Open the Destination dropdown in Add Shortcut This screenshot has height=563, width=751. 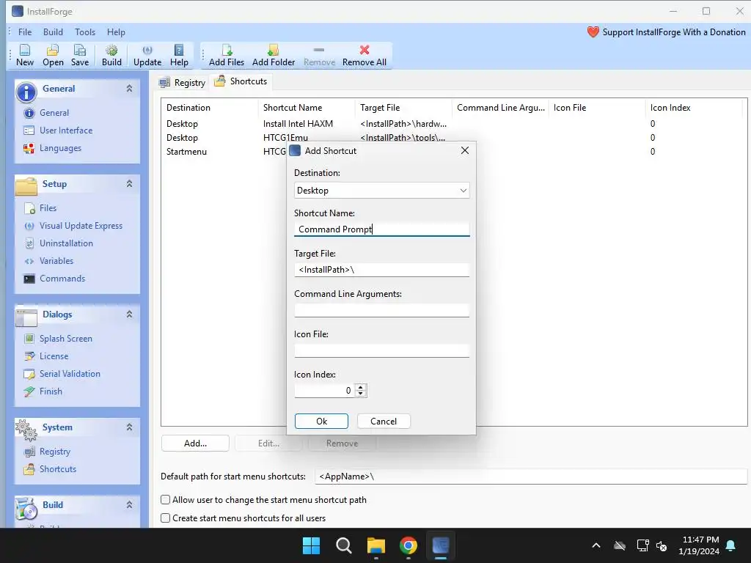pos(381,191)
